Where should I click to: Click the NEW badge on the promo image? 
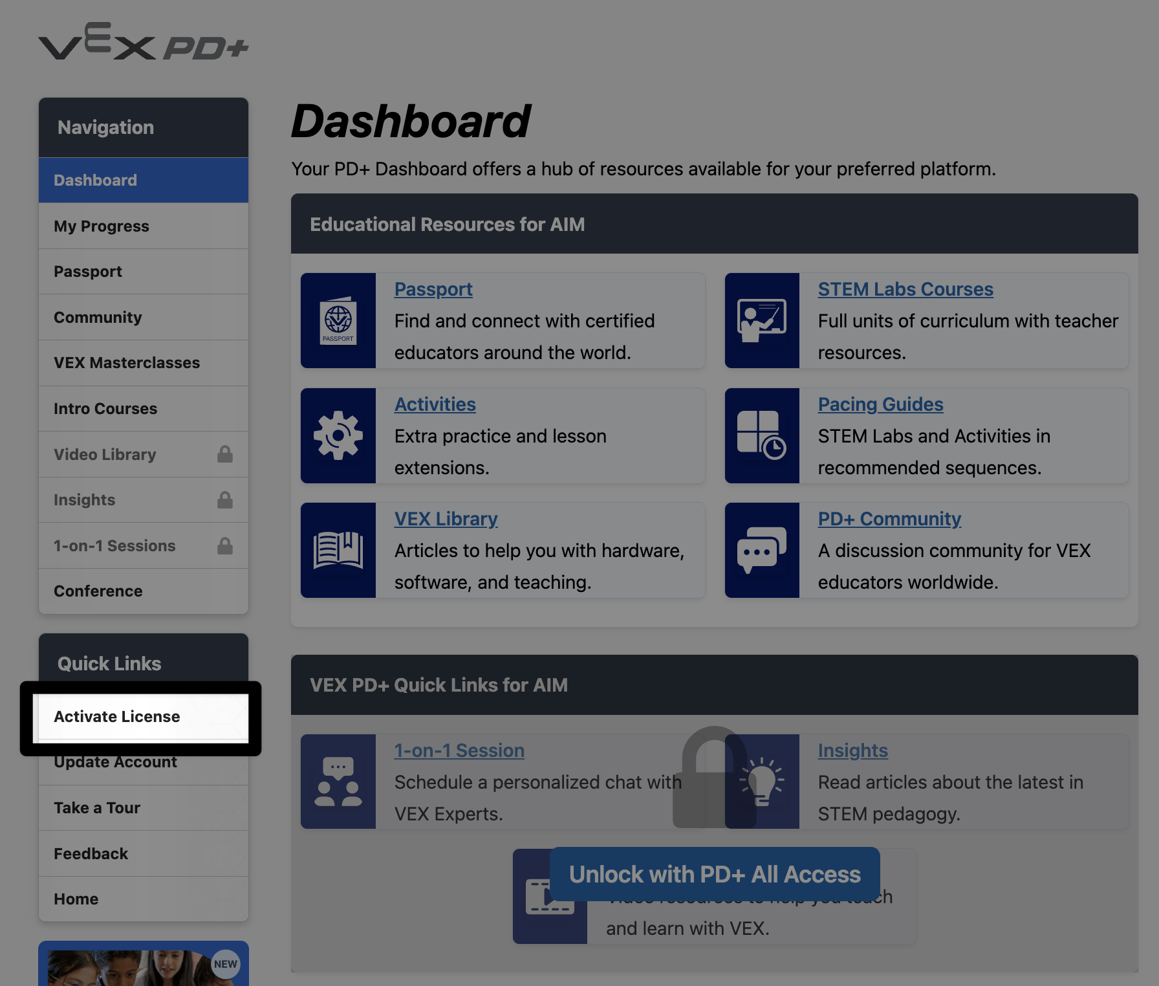(x=226, y=964)
